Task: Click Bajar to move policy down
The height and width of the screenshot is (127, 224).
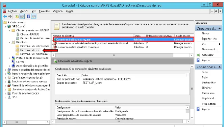Action: point(205,77)
